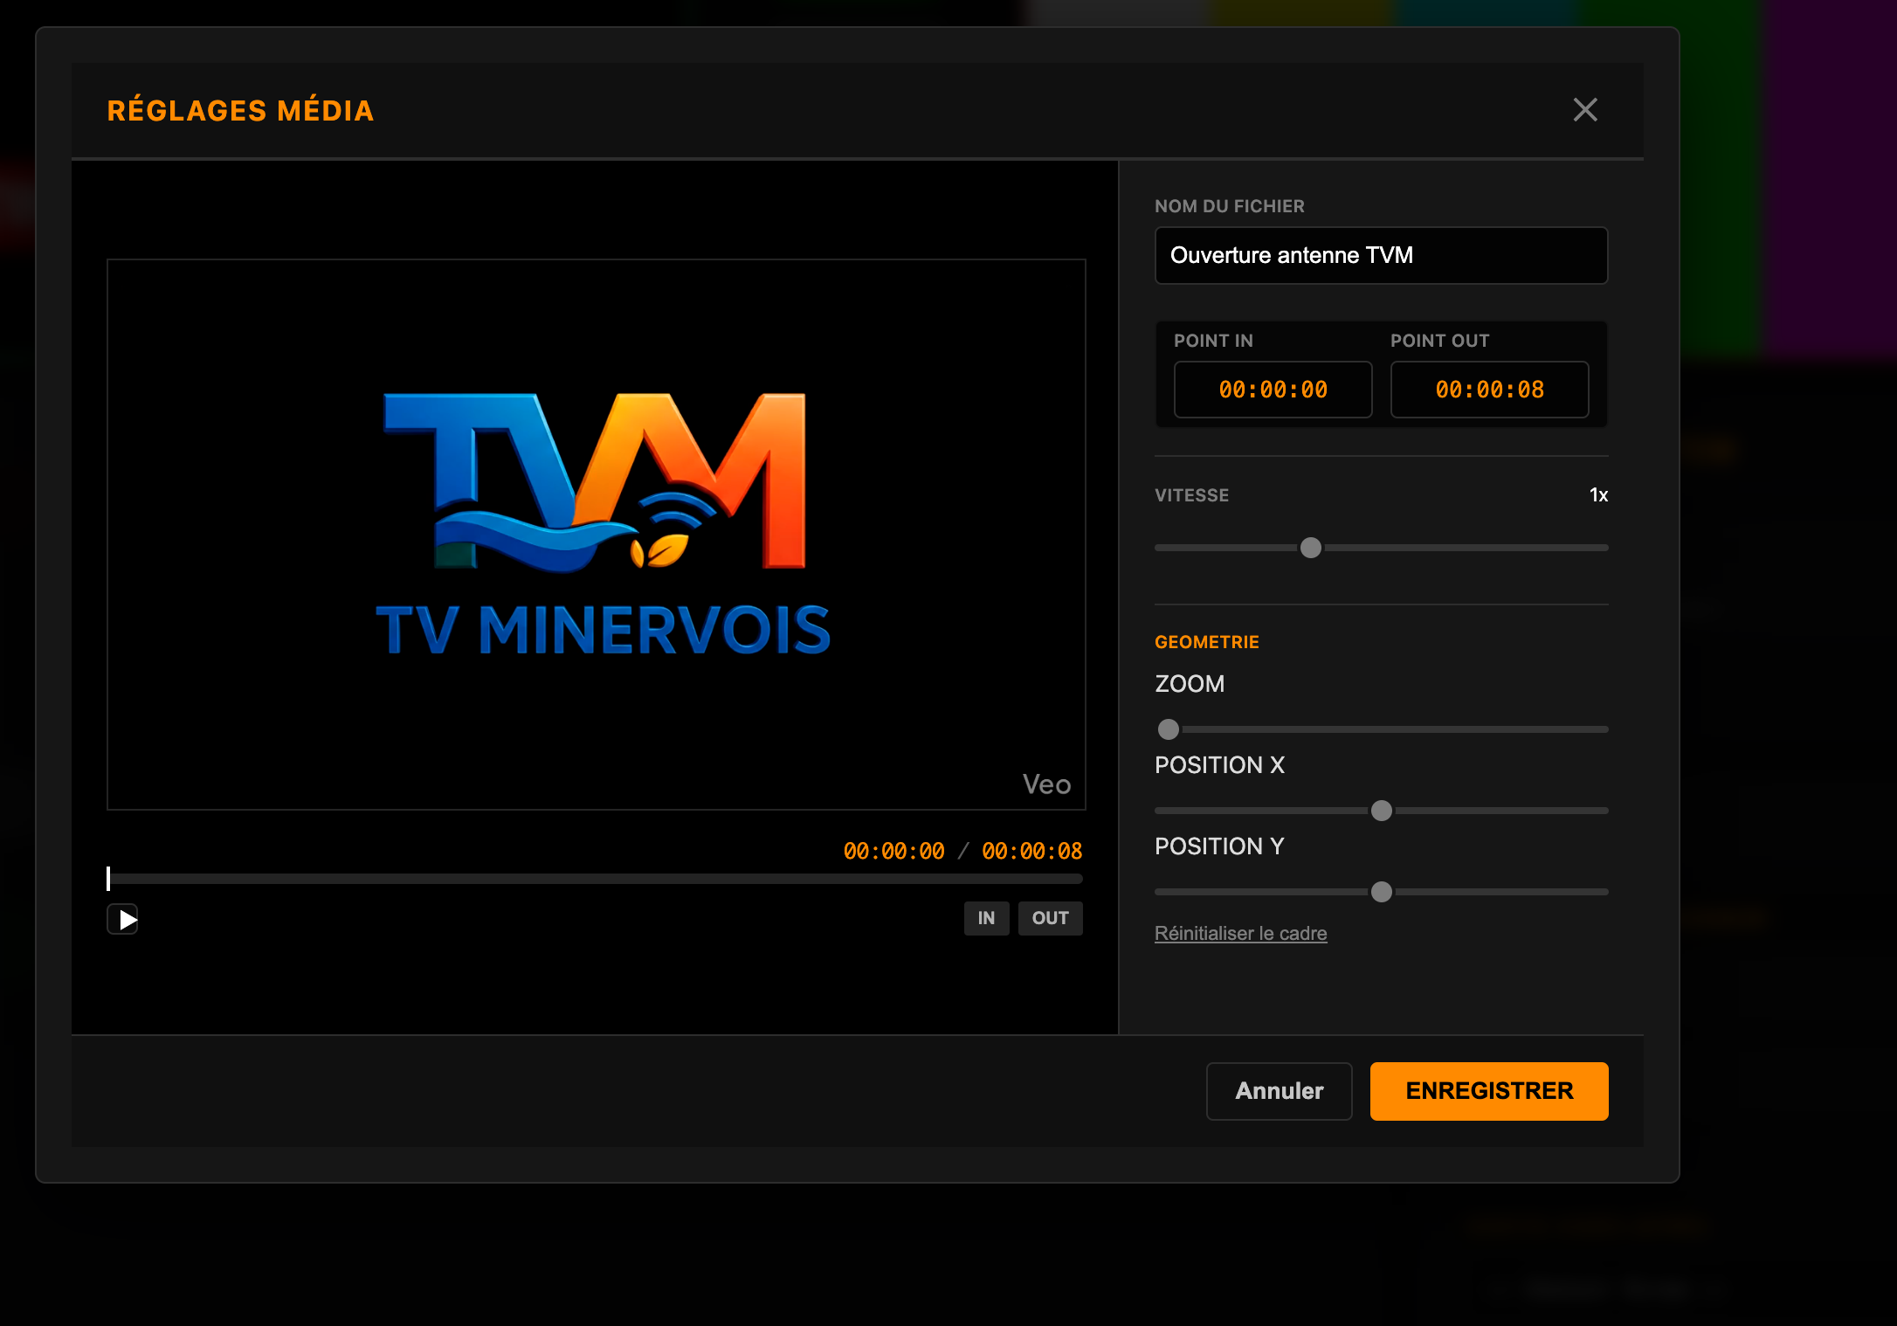
Task: Adjust the Position X slider handle
Action: point(1381,811)
